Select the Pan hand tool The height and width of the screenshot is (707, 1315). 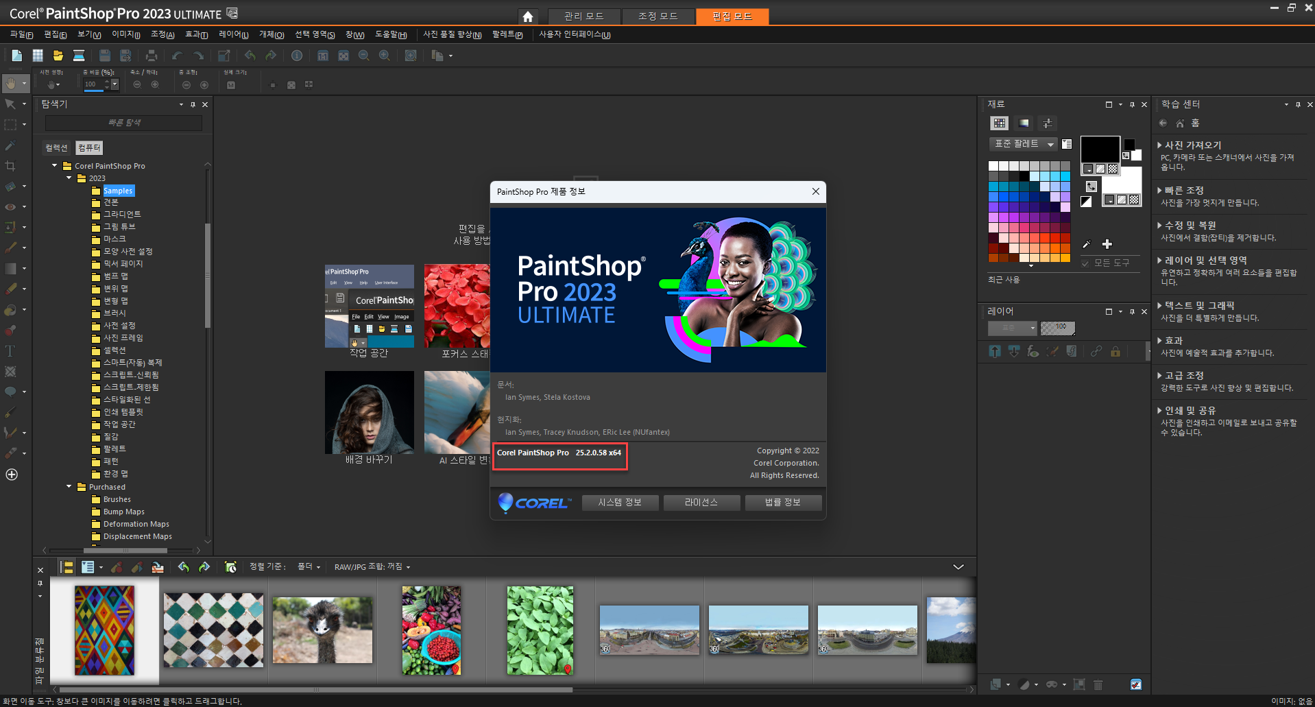(x=11, y=84)
